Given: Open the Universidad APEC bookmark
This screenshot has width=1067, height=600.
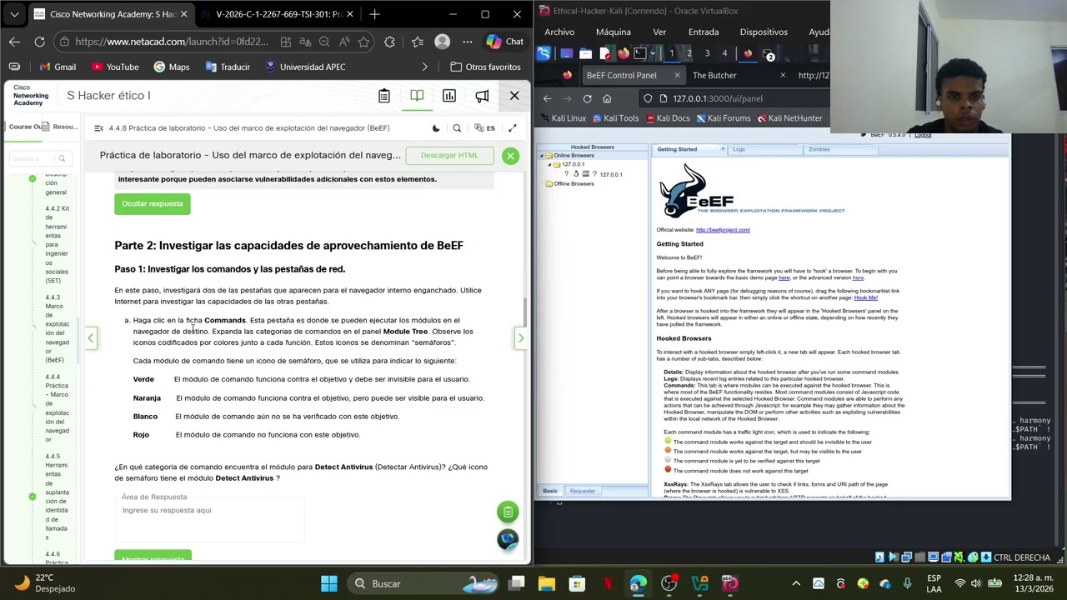Looking at the screenshot, I should click(304, 67).
